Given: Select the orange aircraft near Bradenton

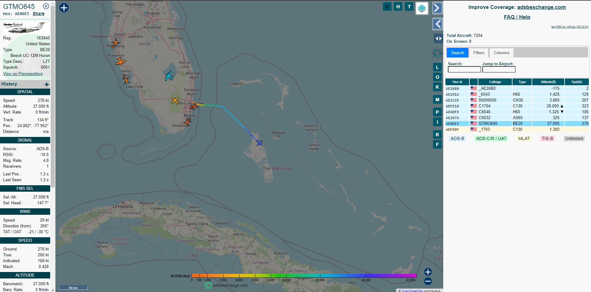Looking at the screenshot, I should [x=120, y=62].
